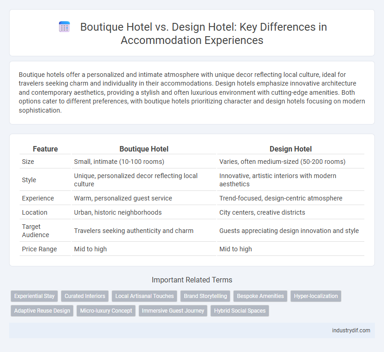The image size is (384, 352).
Task: Select the Adaptive Reuse Design tag
Action: (x=42, y=310)
